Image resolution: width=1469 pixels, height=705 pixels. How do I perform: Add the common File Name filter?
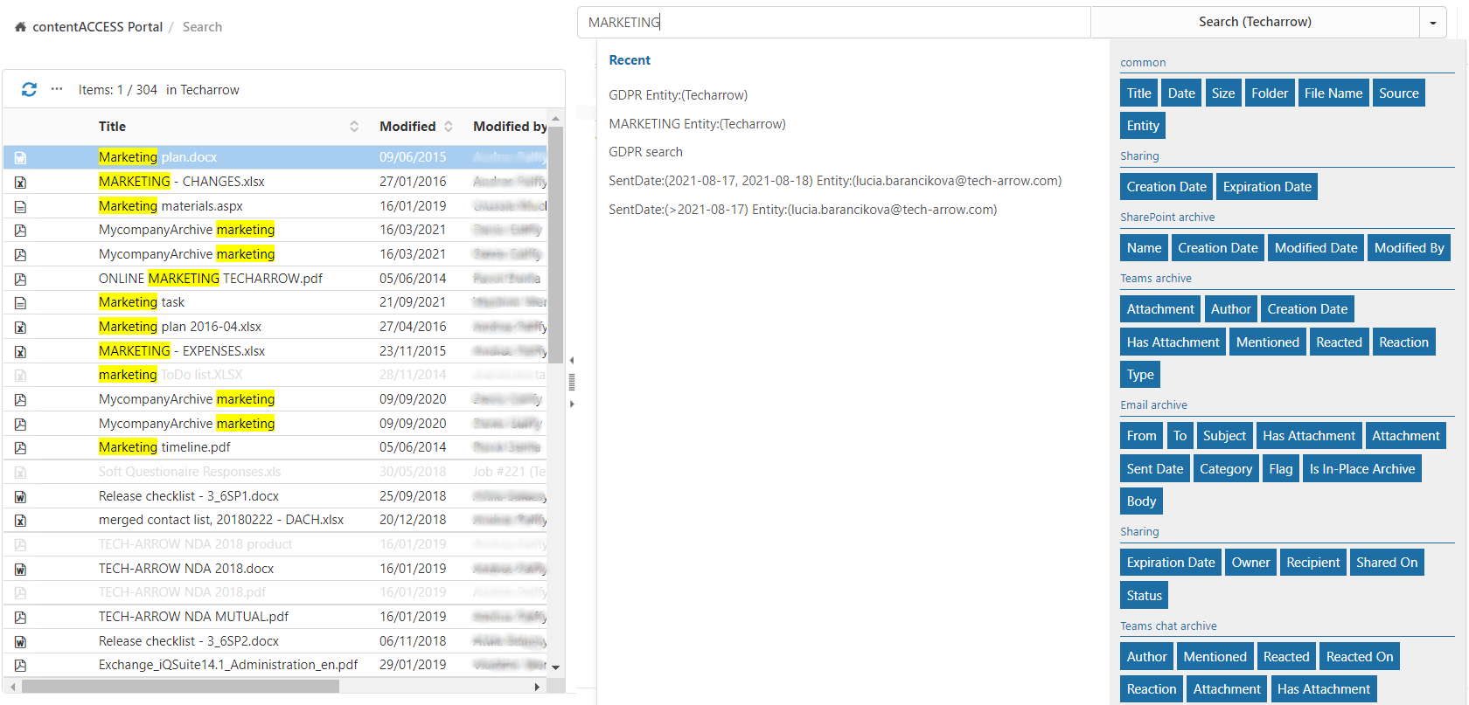tap(1333, 93)
